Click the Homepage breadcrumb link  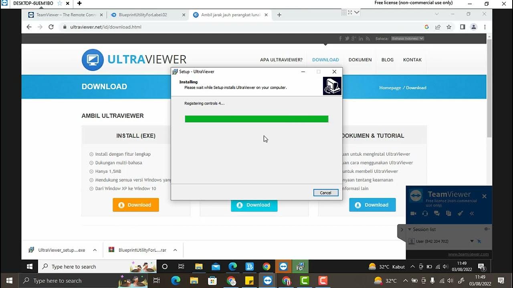click(x=390, y=88)
